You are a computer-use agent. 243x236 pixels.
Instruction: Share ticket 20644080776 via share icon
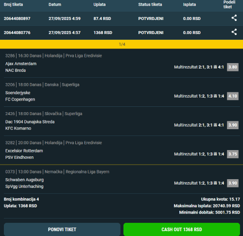(x=234, y=32)
